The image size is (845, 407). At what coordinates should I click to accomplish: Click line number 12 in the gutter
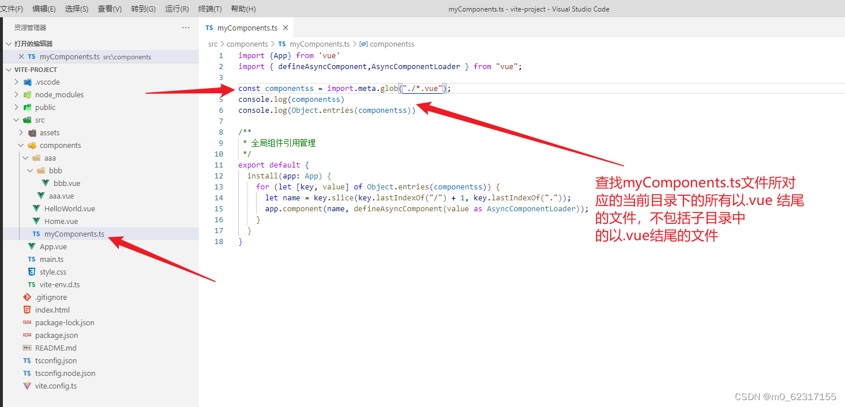(x=219, y=176)
